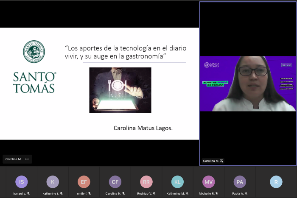Click the Santo Tomás round seal logo on slide
Viewport: 297px width, 198px height.
coord(34,51)
